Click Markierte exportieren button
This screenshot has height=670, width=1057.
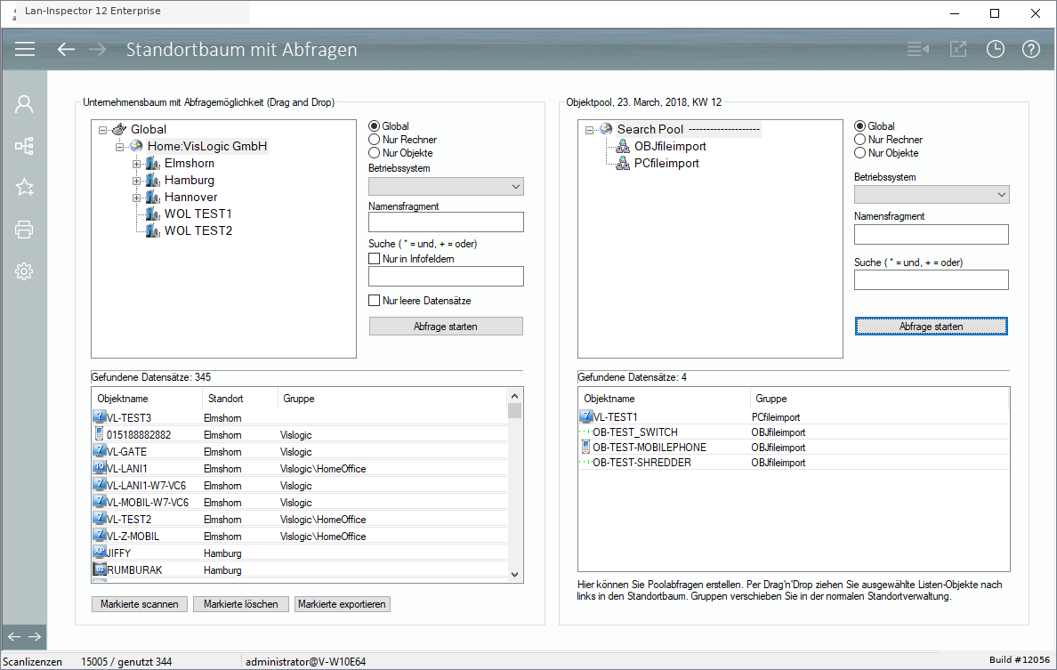point(342,604)
